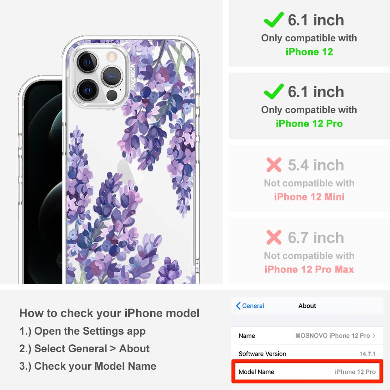Viewport: 390px width, 390px height.
Task: Click the green checkmark beside iPhone 12 Pro
Action: (x=274, y=91)
